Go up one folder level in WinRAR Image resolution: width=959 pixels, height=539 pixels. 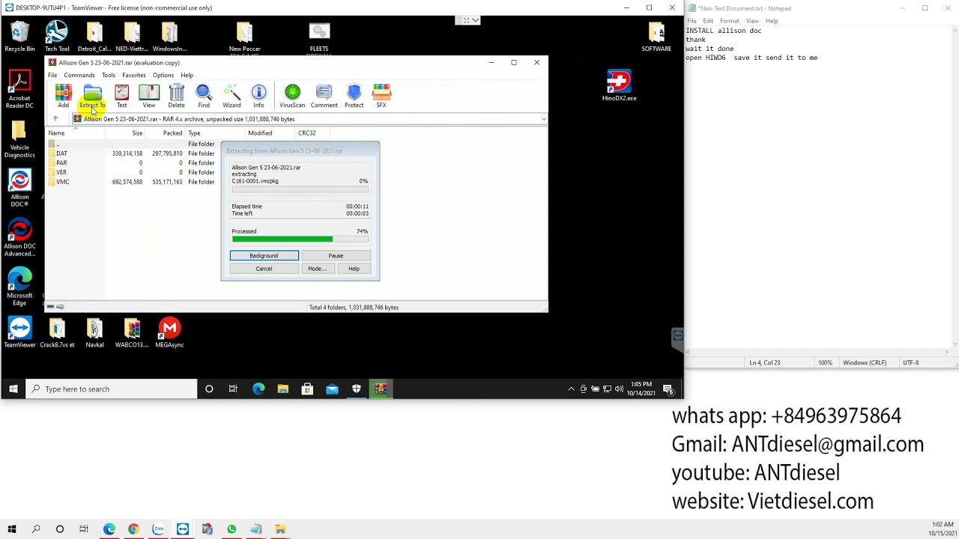[x=55, y=119]
